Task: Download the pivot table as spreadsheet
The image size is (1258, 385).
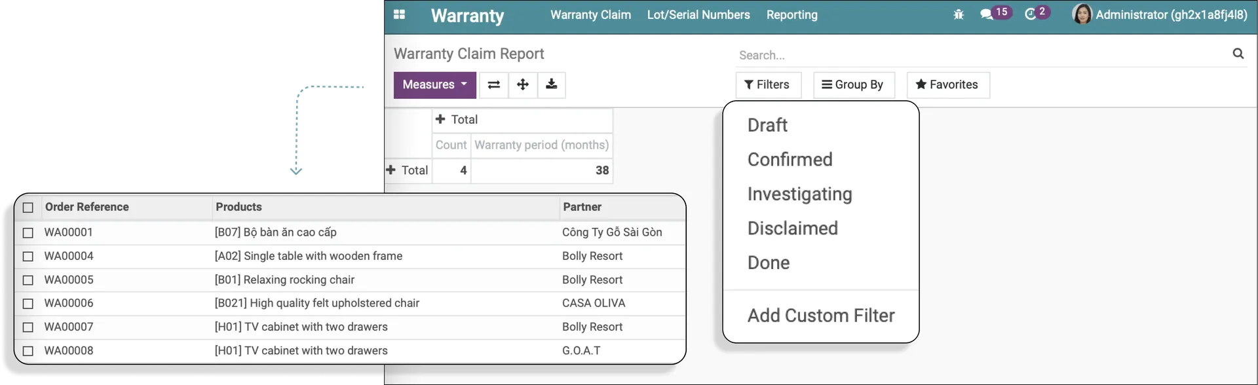Action: coord(552,84)
